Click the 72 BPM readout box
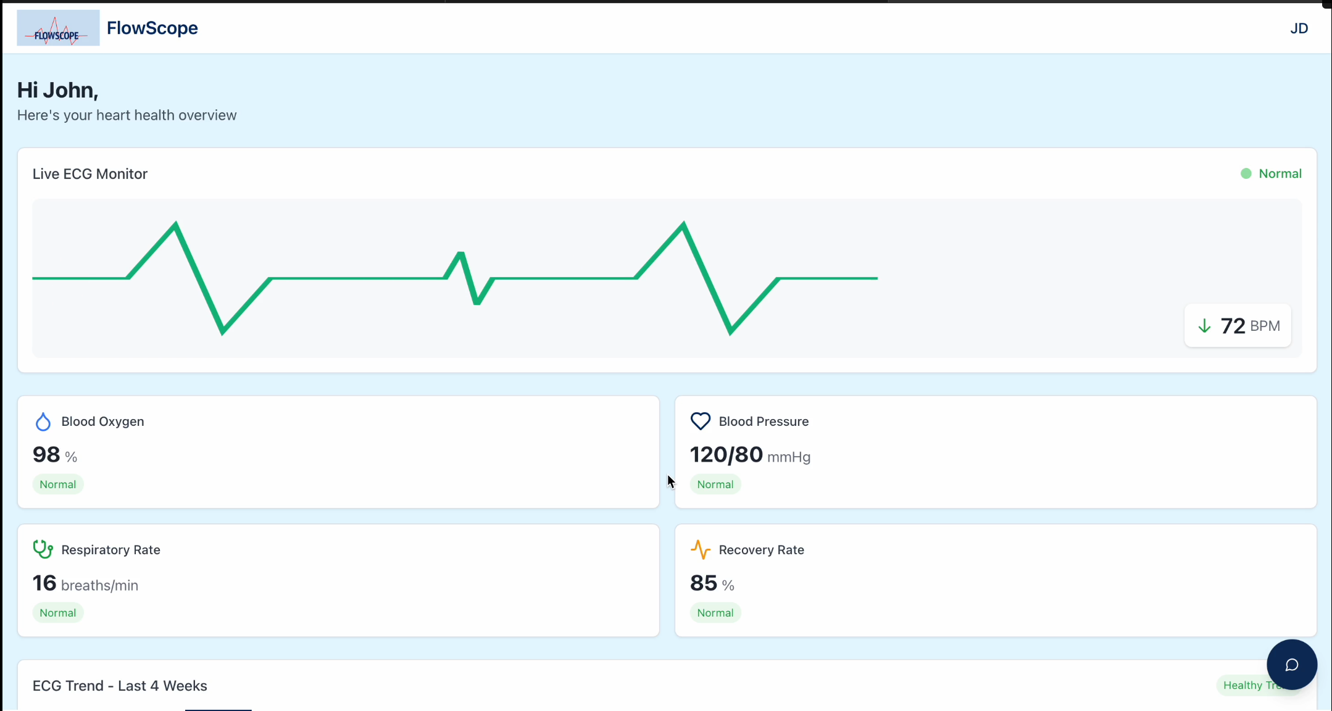 [1238, 326]
